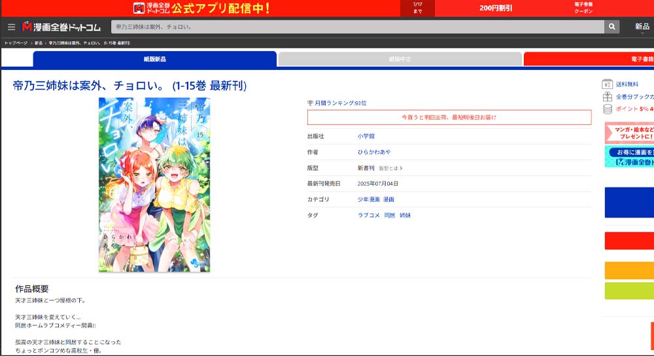Open the hamburger menu icon
The height and width of the screenshot is (356, 654).
pyautogui.click(x=11, y=27)
